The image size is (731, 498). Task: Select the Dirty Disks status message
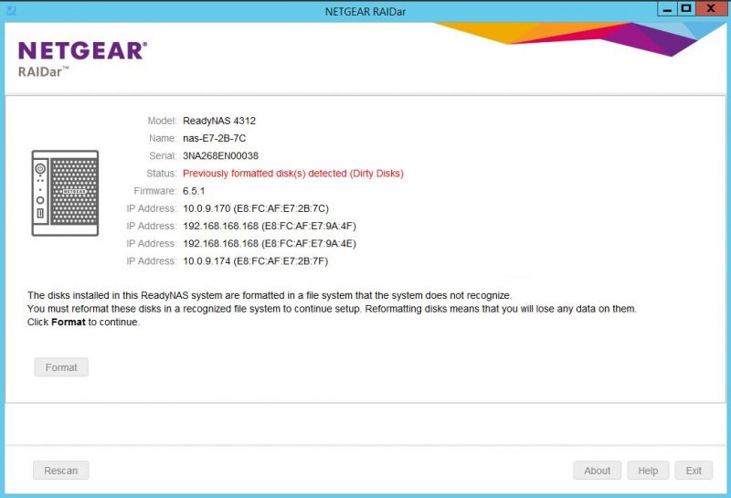pyautogui.click(x=293, y=174)
